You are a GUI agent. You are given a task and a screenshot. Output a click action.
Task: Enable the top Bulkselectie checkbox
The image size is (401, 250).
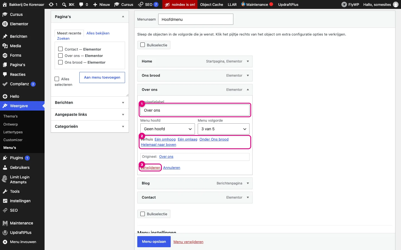click(143, 45)
